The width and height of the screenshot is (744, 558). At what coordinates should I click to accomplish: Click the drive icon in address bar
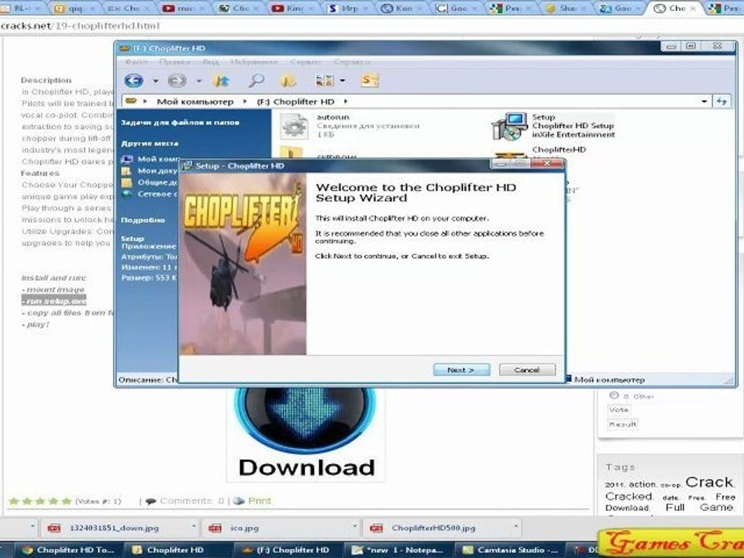[x=132, y=101]
